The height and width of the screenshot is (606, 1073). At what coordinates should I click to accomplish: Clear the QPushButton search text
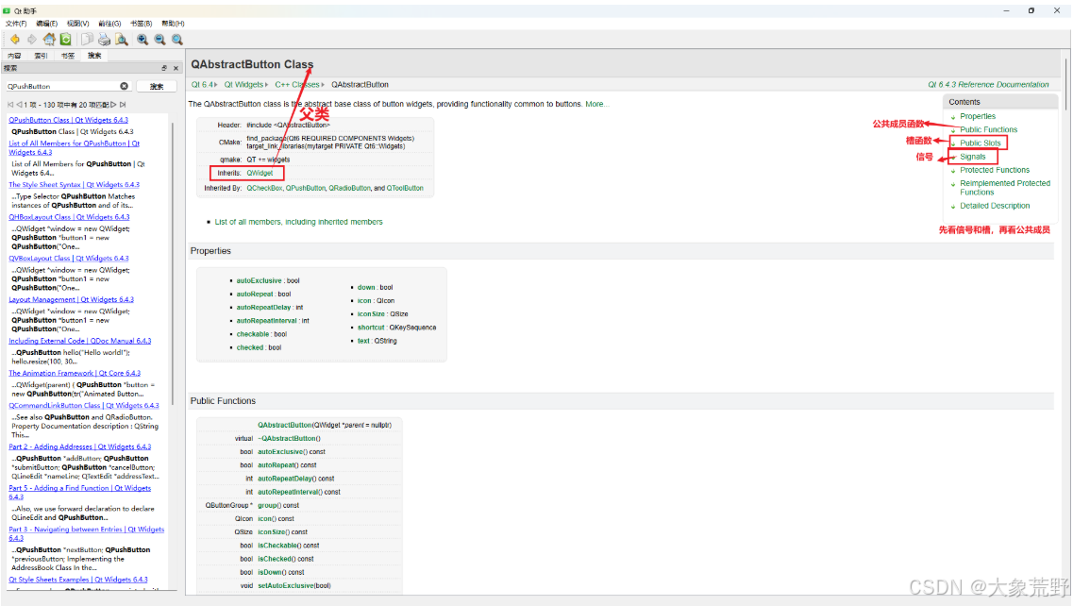point(124,86)
